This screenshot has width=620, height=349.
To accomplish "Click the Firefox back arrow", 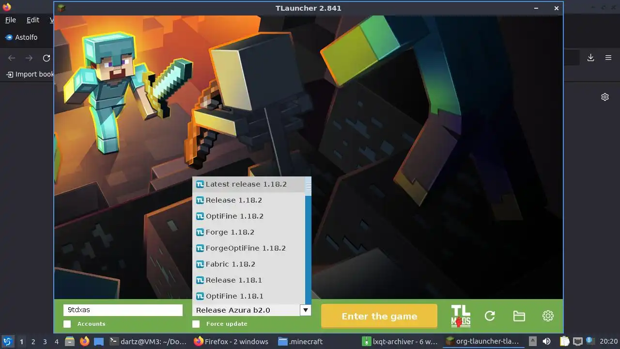I will coord(12,58).
